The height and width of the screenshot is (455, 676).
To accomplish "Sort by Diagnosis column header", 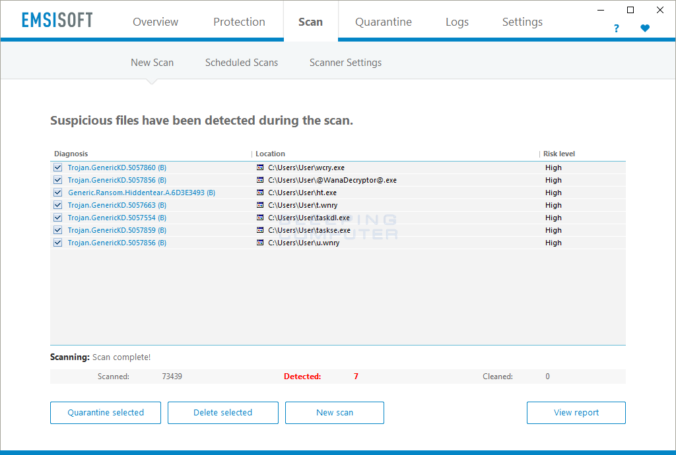I will coord(71,154).
